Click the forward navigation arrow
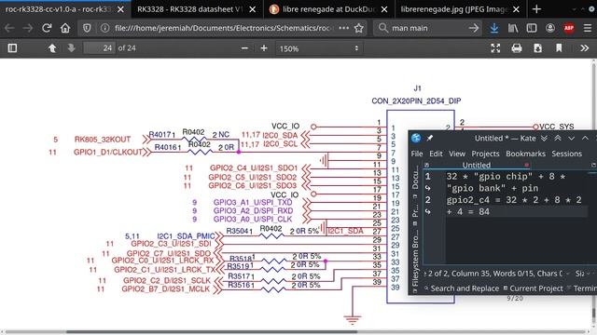The image size is (597, 335). coord(28,28)
